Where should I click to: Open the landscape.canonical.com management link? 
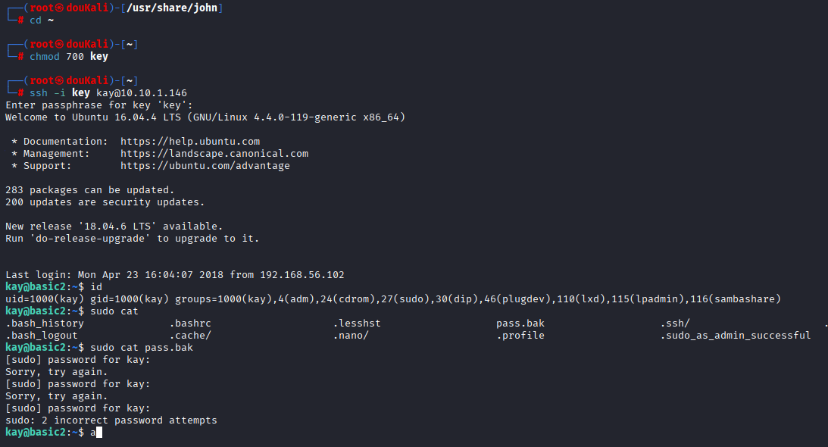[x=214, y=154]
